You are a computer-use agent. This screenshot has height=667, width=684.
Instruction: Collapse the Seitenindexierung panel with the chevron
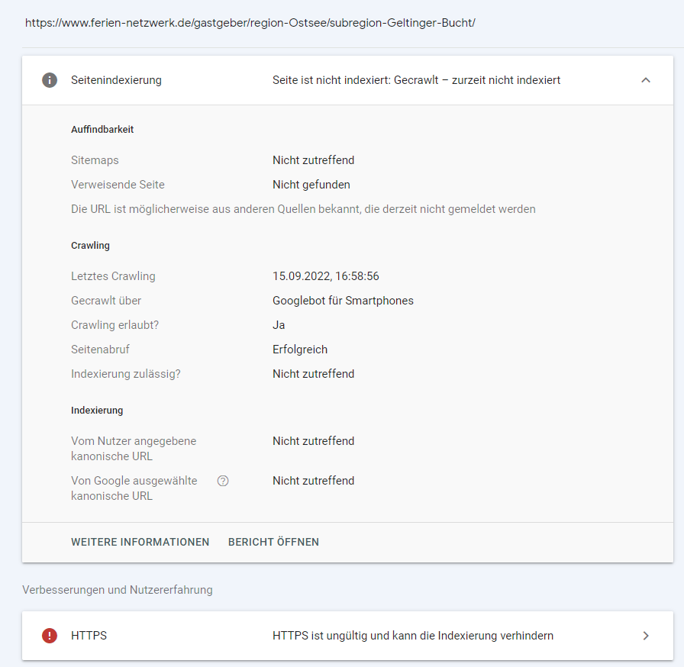[646, 80]
